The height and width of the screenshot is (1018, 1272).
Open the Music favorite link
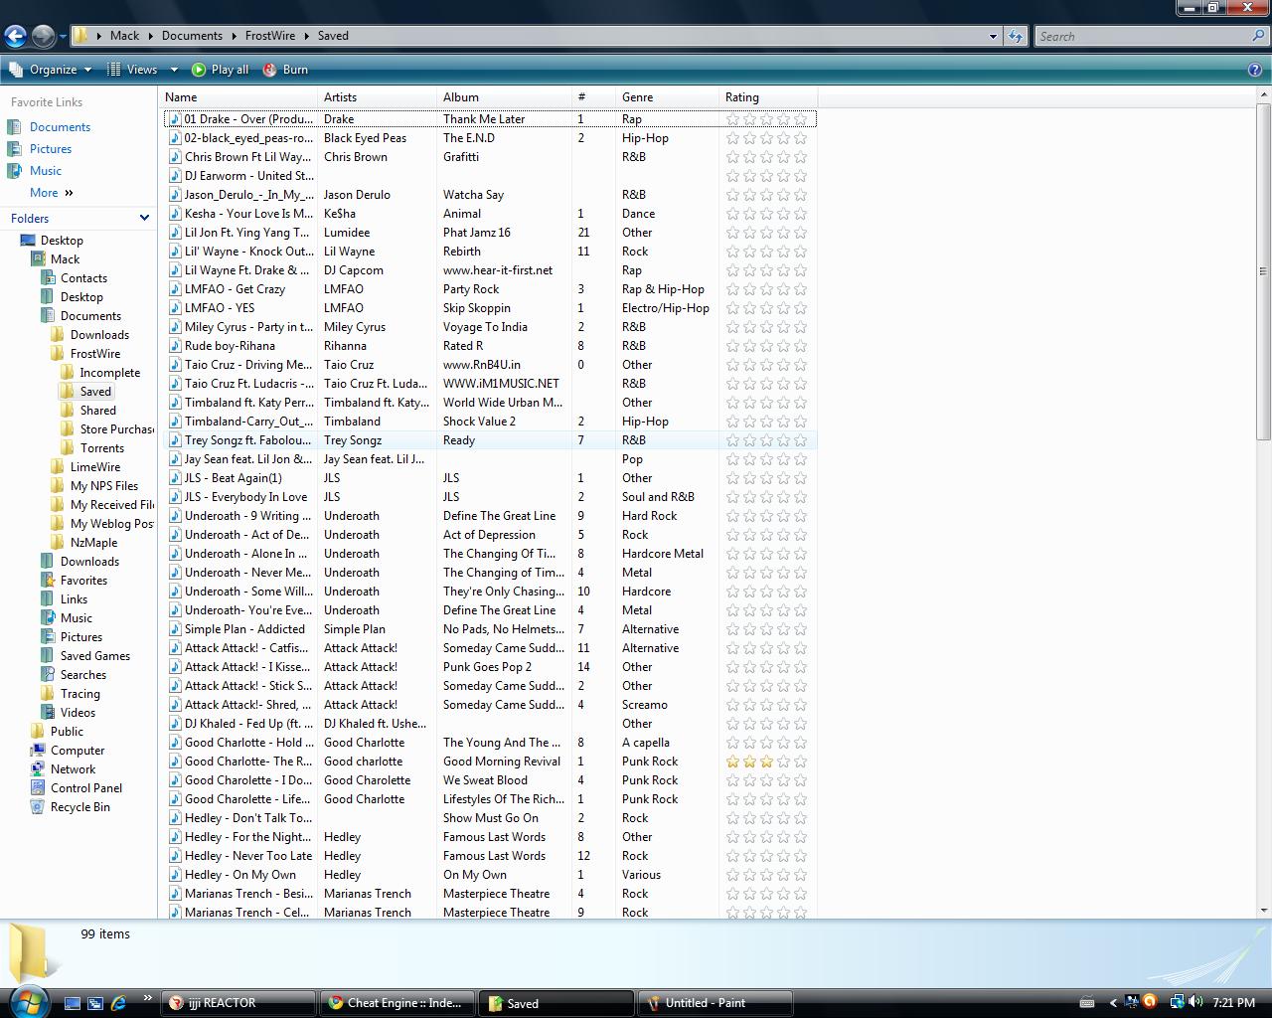pos(45,171)
